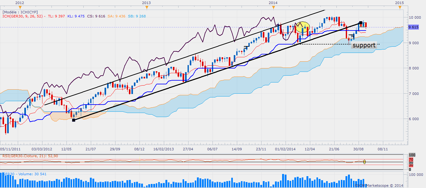The width and height of the screenshot is (426, 188).
Task: Click the 8 000 price axis label
Action: (x=414, y=68)
